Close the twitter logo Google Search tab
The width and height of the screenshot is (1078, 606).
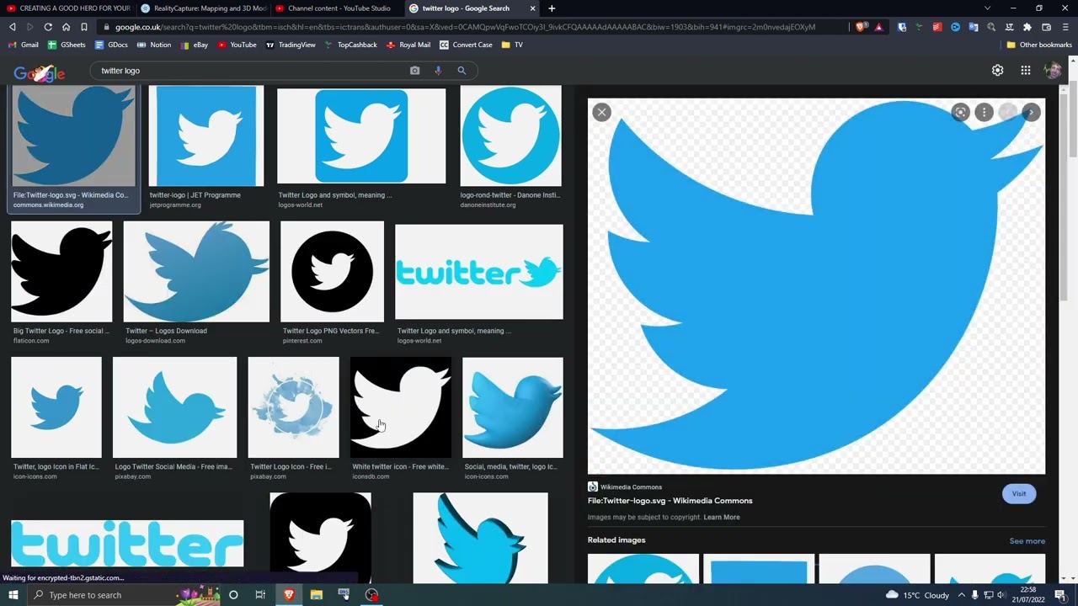532,8
